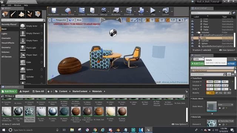The image size is (237, 133).
Task: Click the World Outliner vertical scrollbar
Action: pyautogui.click(x=235, y=40)
